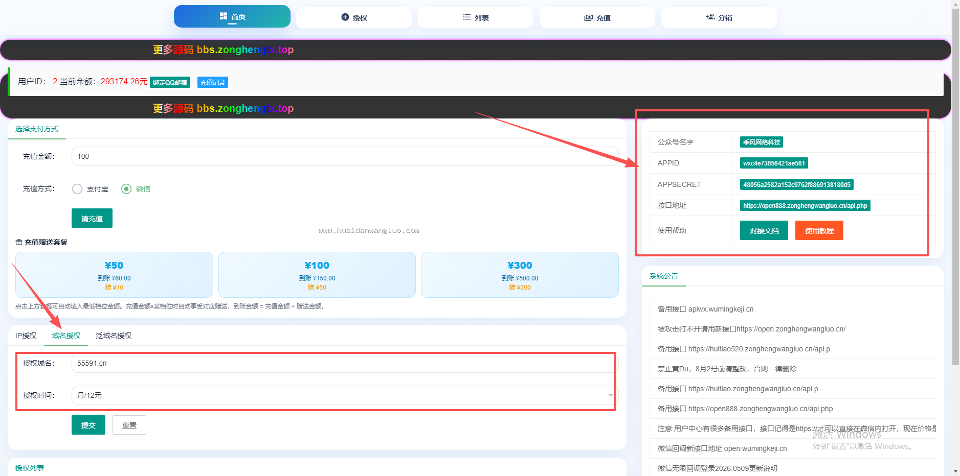Click the gift icon beside 充值赠送套餐

[x=19, y=242]
